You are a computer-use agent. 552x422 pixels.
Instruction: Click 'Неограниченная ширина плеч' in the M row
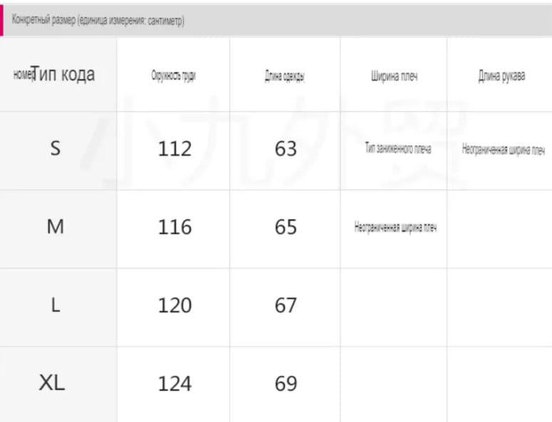[x=395, y=227]
